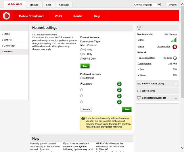Click the Logout button
The image size is (184, 152).
point(172,5)
